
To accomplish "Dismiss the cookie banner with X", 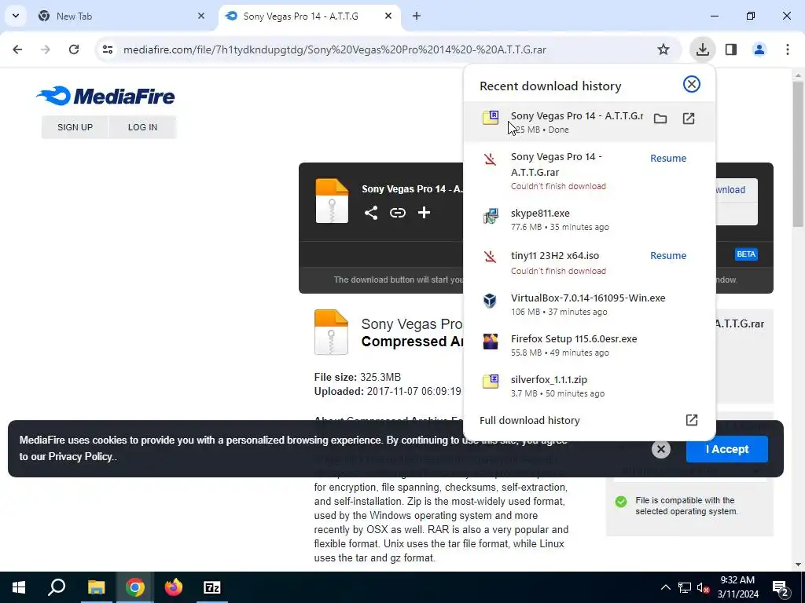I will tap(660, 450).
